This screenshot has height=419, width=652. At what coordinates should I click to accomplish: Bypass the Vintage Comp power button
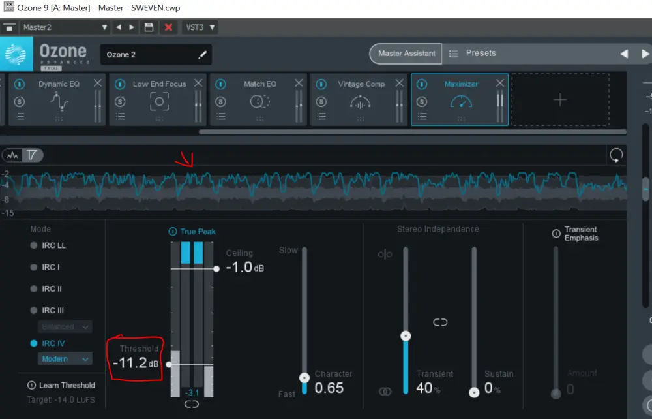click(x=321, y=84)
